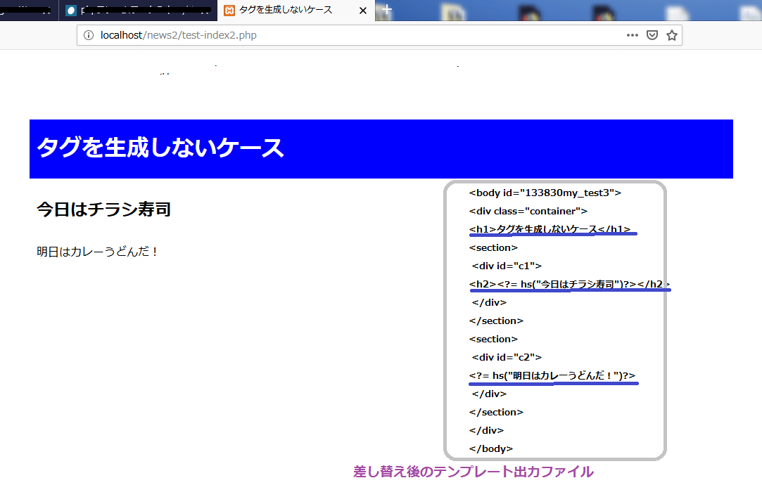
Task: Click the site information icon in address bar
Action: click(x=89, y=35)
